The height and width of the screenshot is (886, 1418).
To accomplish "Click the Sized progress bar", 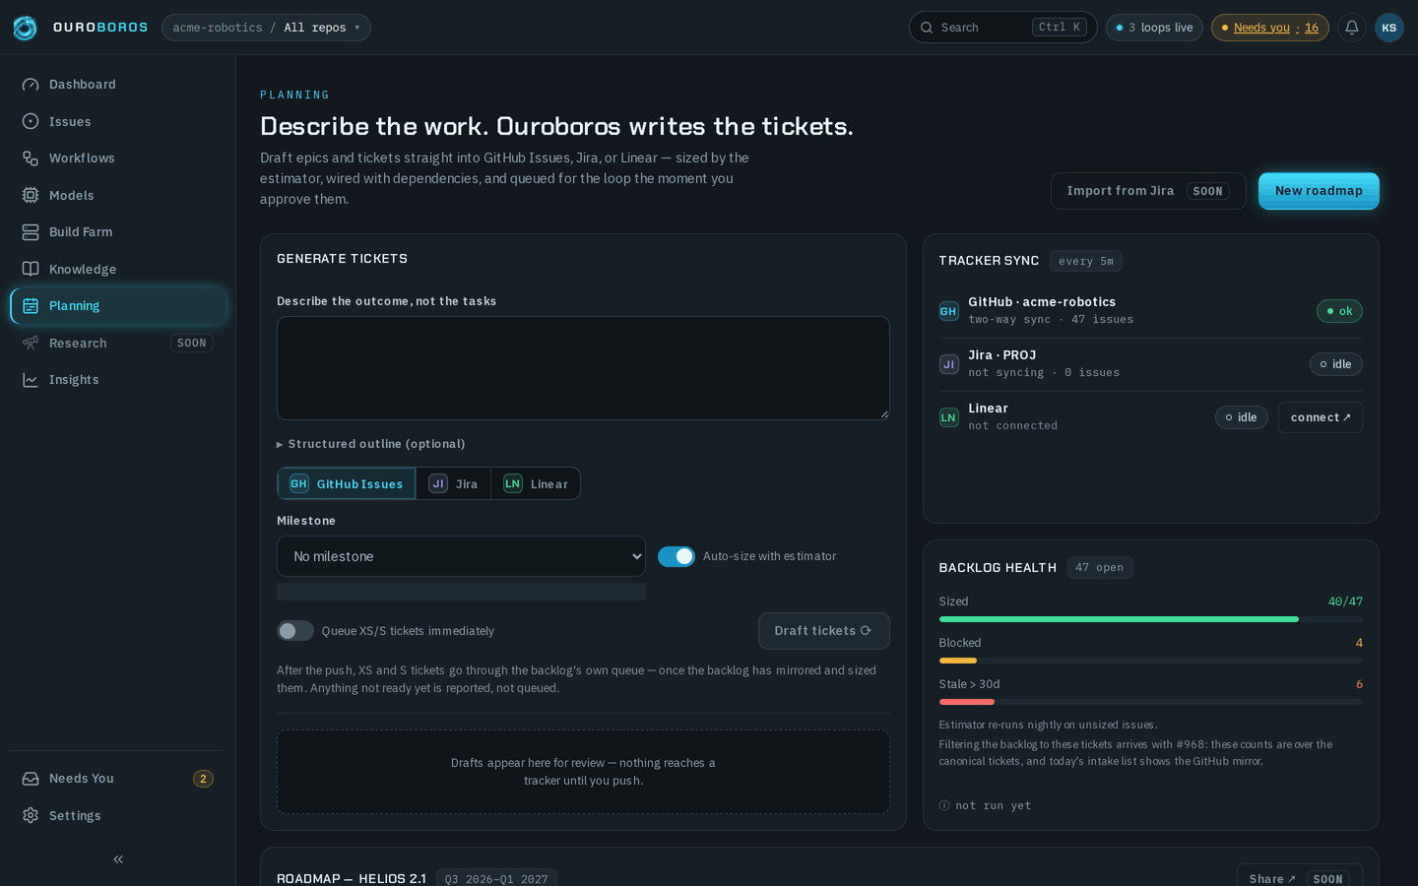I will pos(1151,619).
